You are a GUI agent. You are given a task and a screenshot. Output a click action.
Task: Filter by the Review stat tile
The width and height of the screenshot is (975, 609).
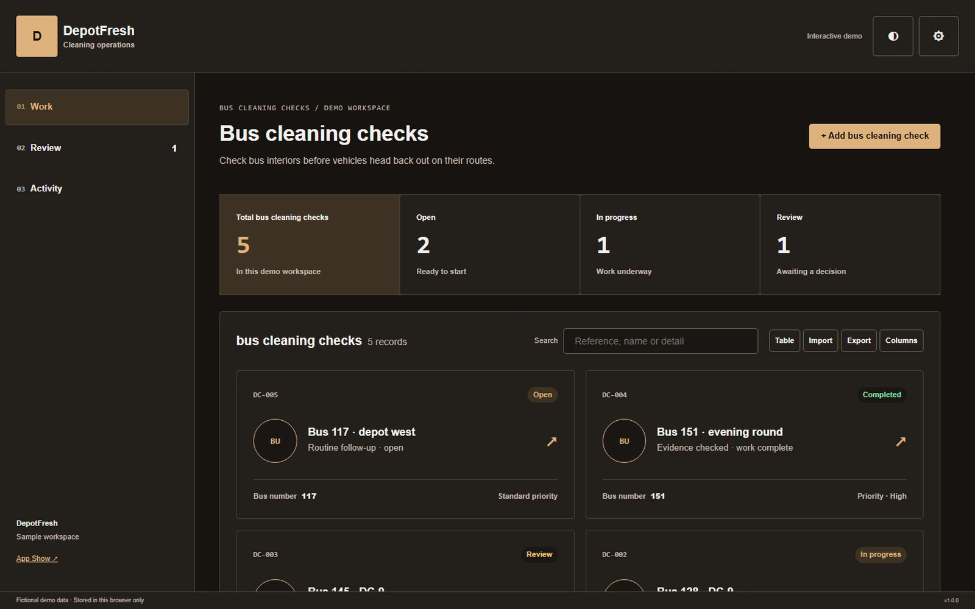tap(850, 245)
